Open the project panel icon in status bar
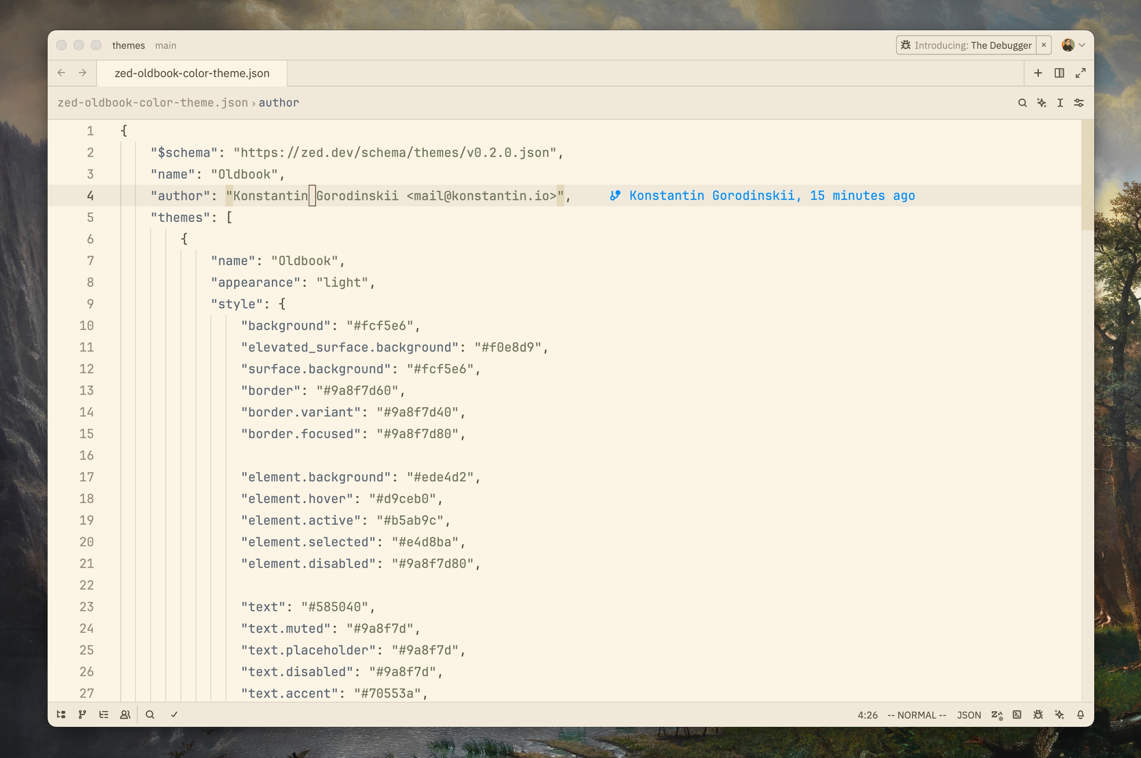Viewport: 1141px width, 758px height. click(61, 714)
